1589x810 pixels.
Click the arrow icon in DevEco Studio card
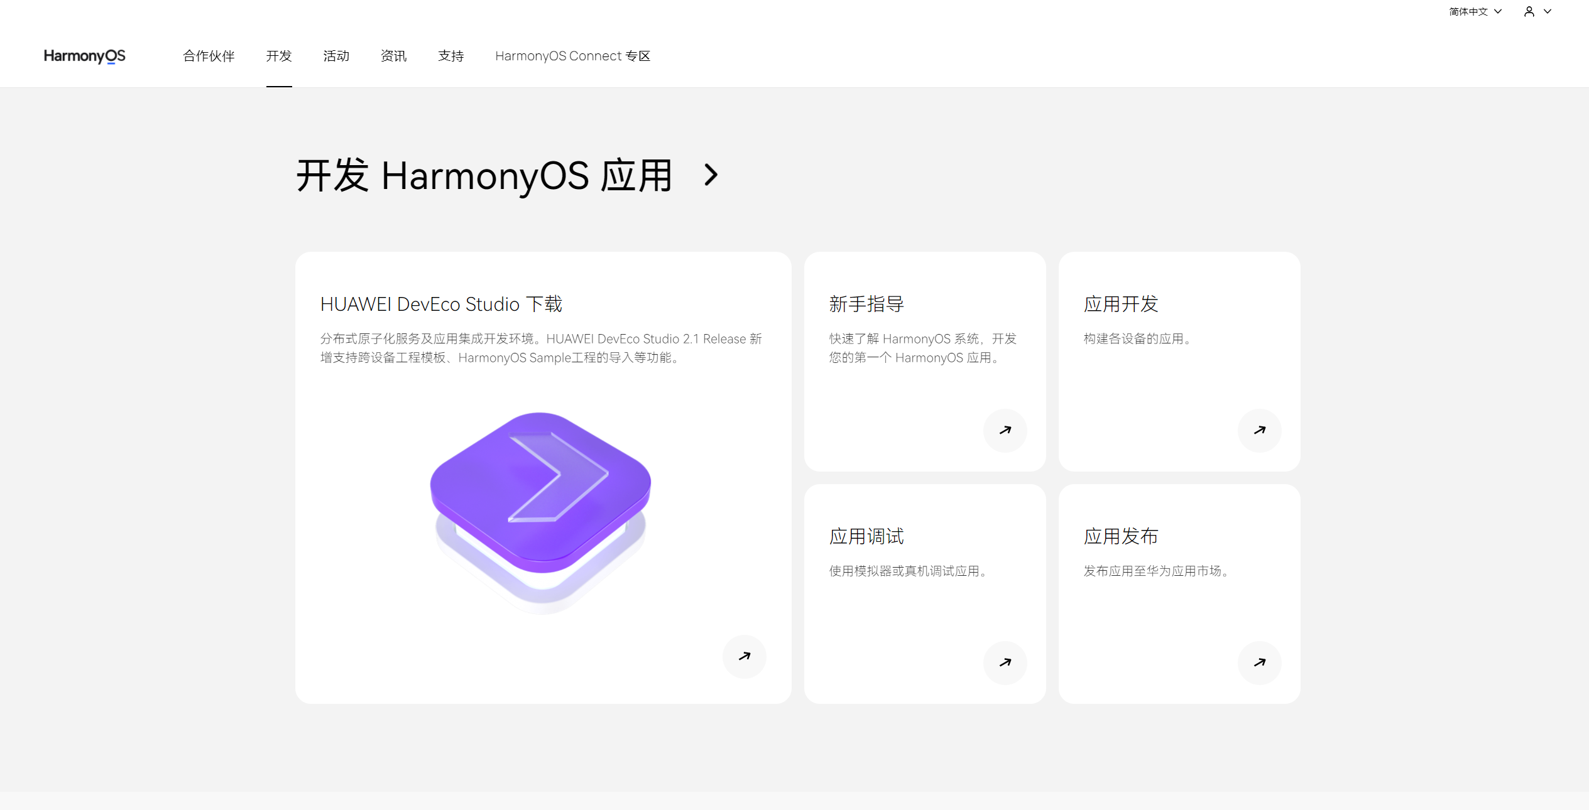coord(745,656)
